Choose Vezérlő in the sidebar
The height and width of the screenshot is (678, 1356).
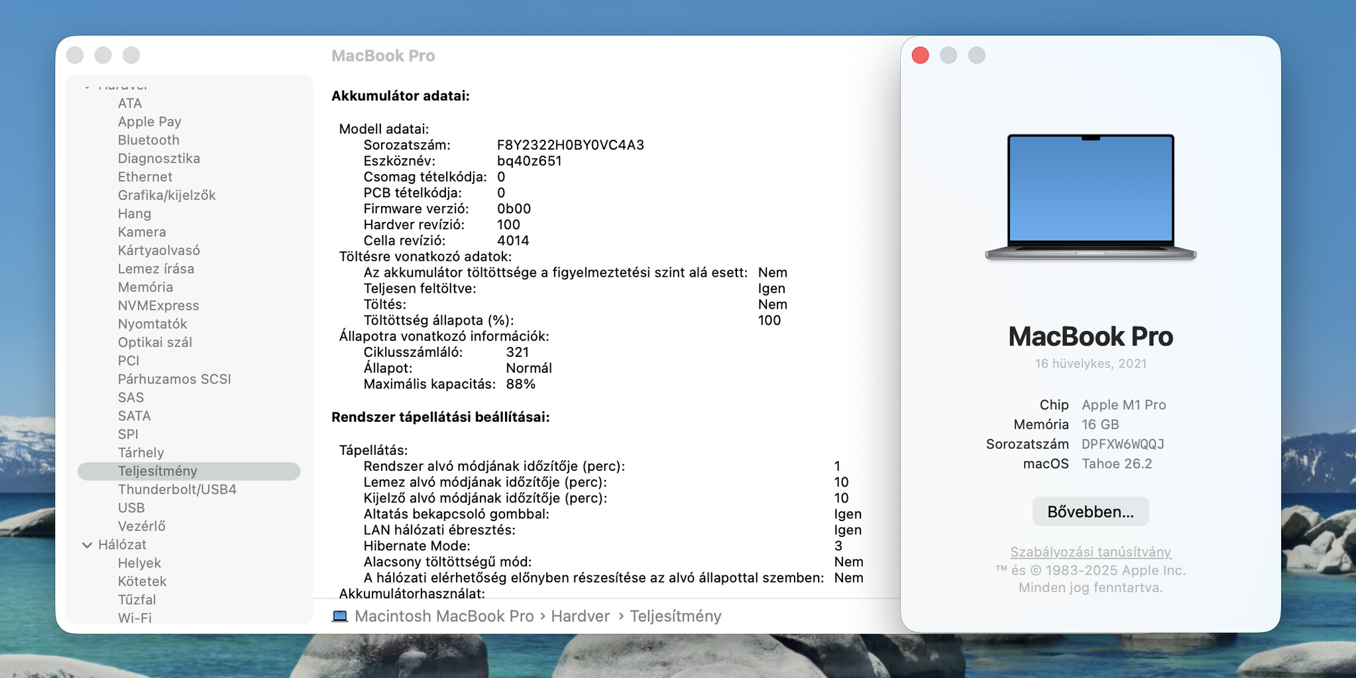click(142, 526)
